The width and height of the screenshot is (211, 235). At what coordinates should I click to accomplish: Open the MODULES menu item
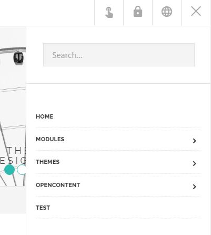coord(50,139)
